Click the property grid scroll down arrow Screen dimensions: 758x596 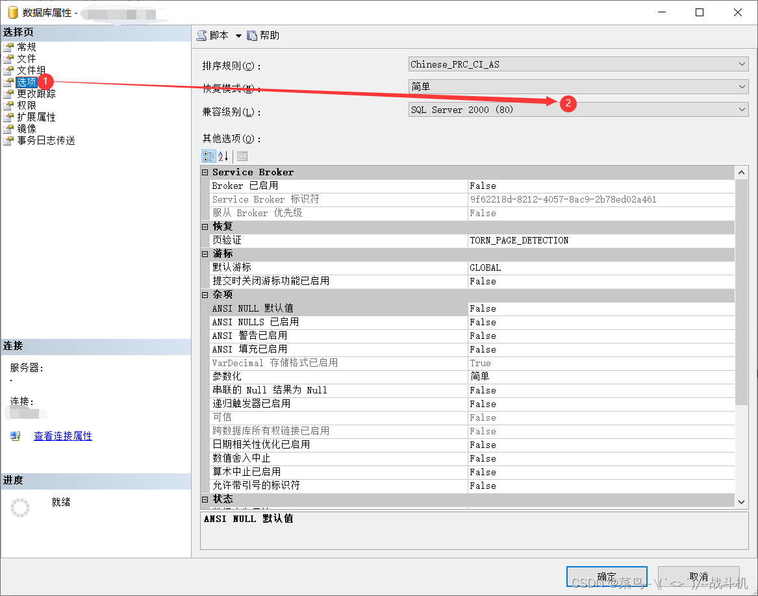pos(741,502)
